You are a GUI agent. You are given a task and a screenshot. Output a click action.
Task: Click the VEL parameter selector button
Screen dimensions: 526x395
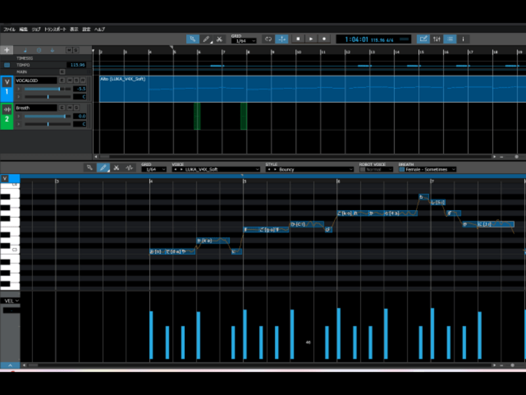tap(10, 300)
